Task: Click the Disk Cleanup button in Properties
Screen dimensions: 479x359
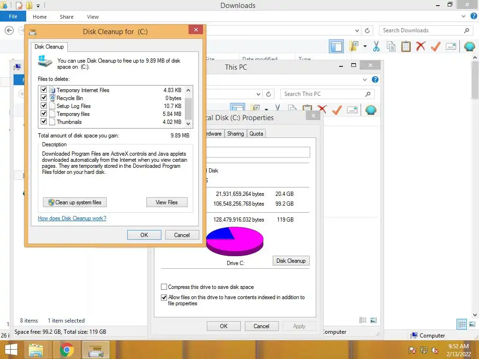Action: pyautogui.click(x=291, y=261)
